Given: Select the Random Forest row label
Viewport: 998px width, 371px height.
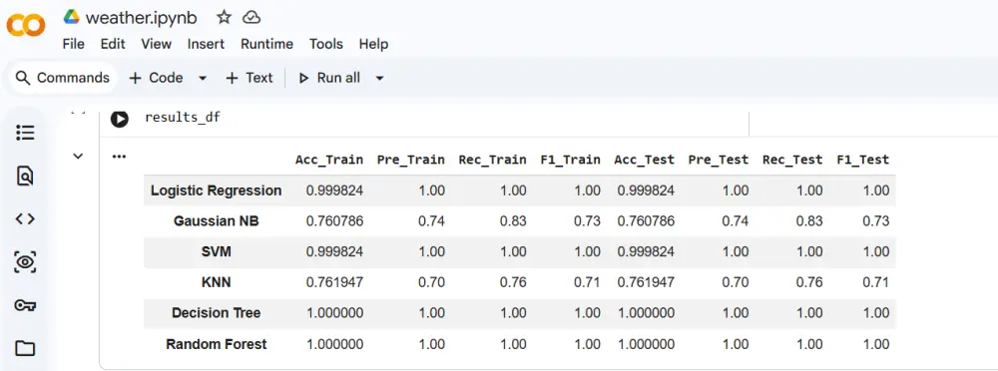Looking at the screenshot, I should (216, 344).
